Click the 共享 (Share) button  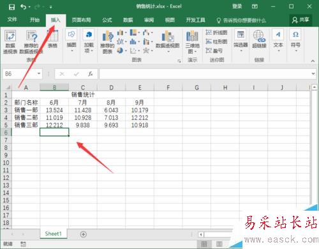pos(300,20)
